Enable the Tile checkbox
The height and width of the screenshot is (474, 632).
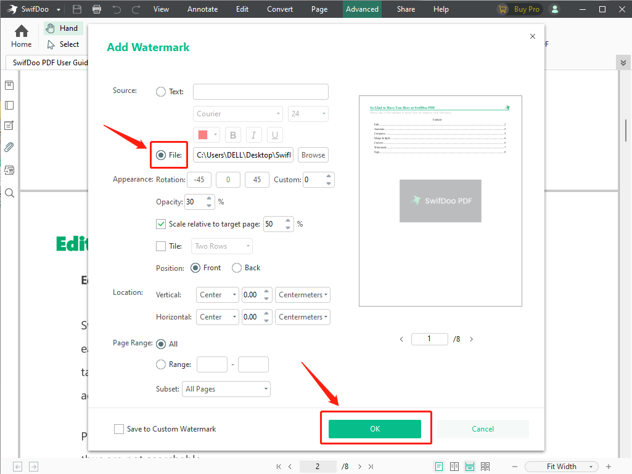point(161,246)
